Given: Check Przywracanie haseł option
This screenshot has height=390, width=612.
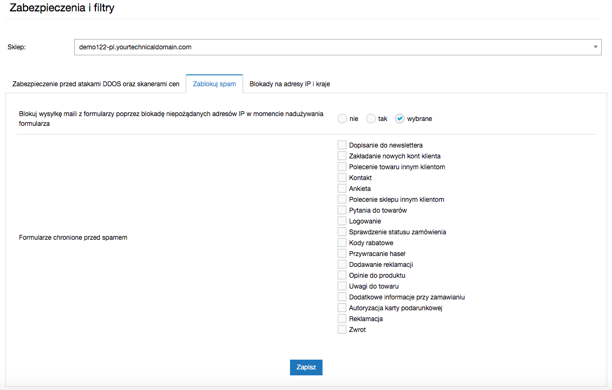Looking at the screenshot, I should (x=342, y=253).
